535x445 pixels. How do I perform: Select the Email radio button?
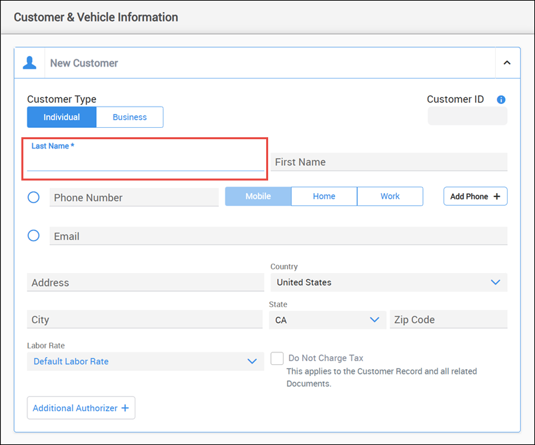[x=33, y=236]
